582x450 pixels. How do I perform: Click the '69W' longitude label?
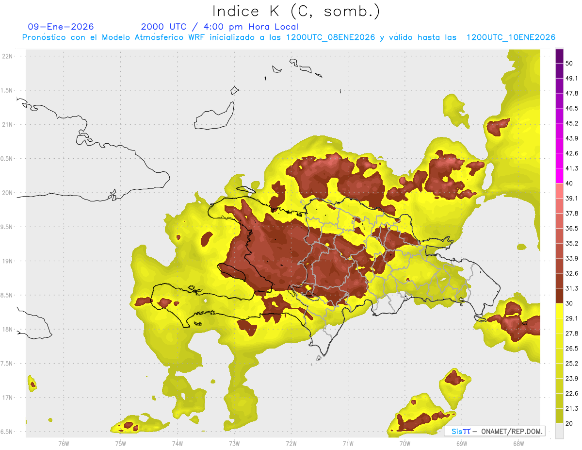[x=462, y=443]
